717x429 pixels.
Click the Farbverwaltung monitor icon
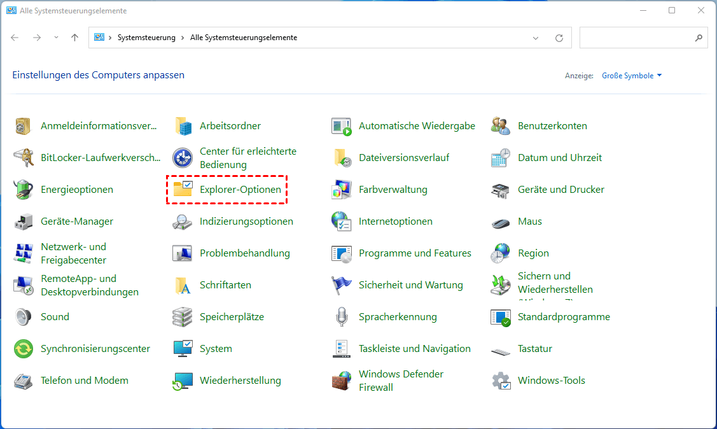(x=342, y=189)
